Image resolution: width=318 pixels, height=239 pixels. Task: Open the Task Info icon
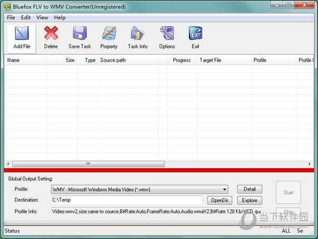138,33
